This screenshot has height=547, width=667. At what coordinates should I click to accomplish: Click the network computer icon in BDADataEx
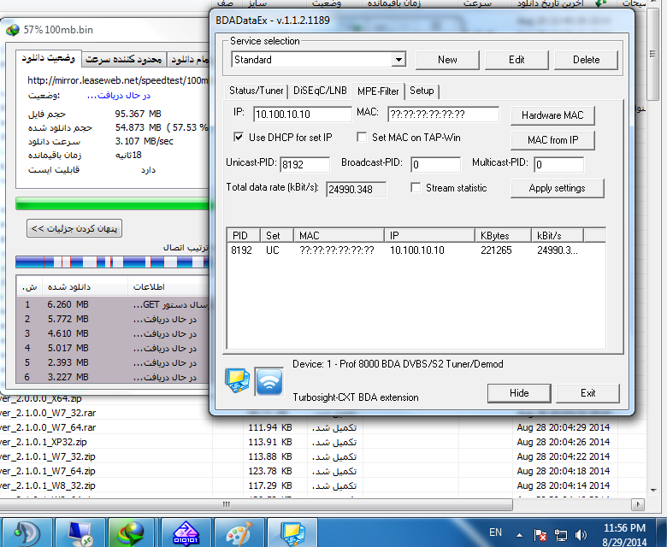[238, 381]
